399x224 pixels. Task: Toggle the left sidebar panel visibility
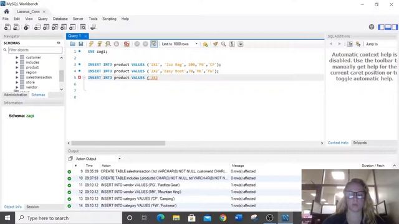coord(382,27)
